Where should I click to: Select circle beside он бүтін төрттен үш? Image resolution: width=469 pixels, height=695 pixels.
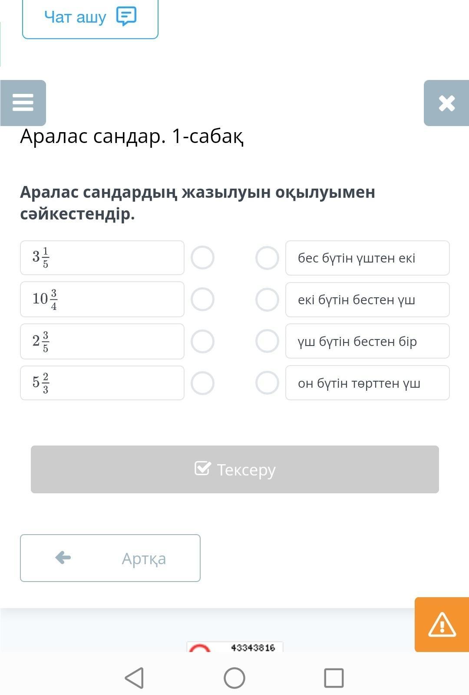[x=267, y=383]
